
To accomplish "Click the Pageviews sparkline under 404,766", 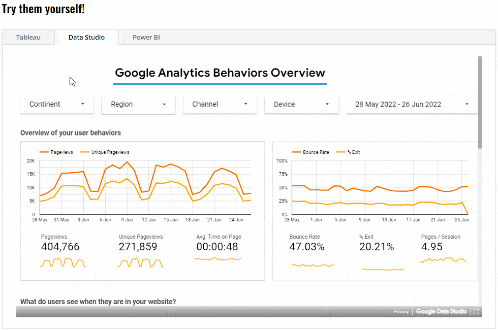I will pyautogui.click(x=63, y=263).
